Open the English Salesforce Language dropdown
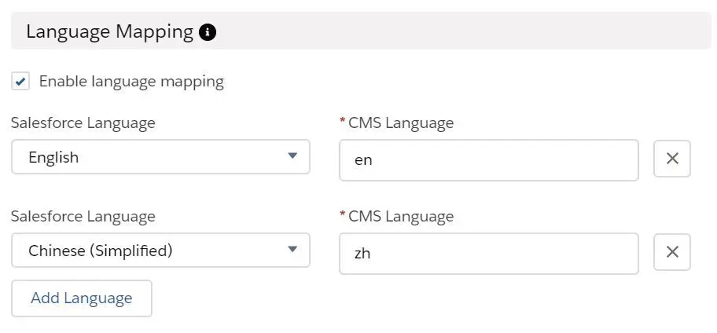Screen dimensions: 717x333 click(160, 156)
